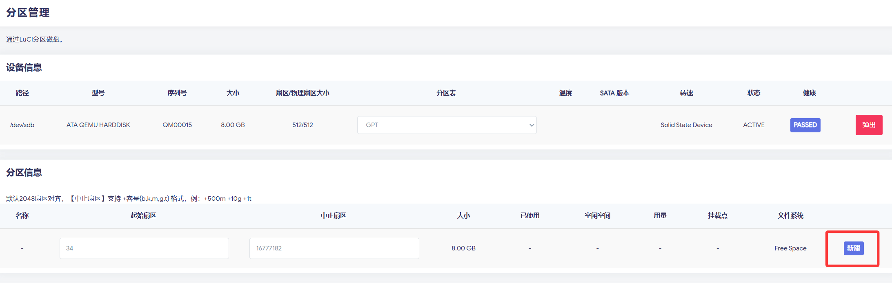Click the red 弹出 eject button
The image size is (892, 283).
pos(869,125)
